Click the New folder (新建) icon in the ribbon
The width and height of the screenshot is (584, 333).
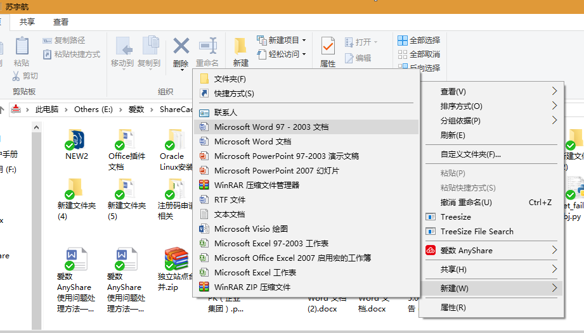click(240, 46)
